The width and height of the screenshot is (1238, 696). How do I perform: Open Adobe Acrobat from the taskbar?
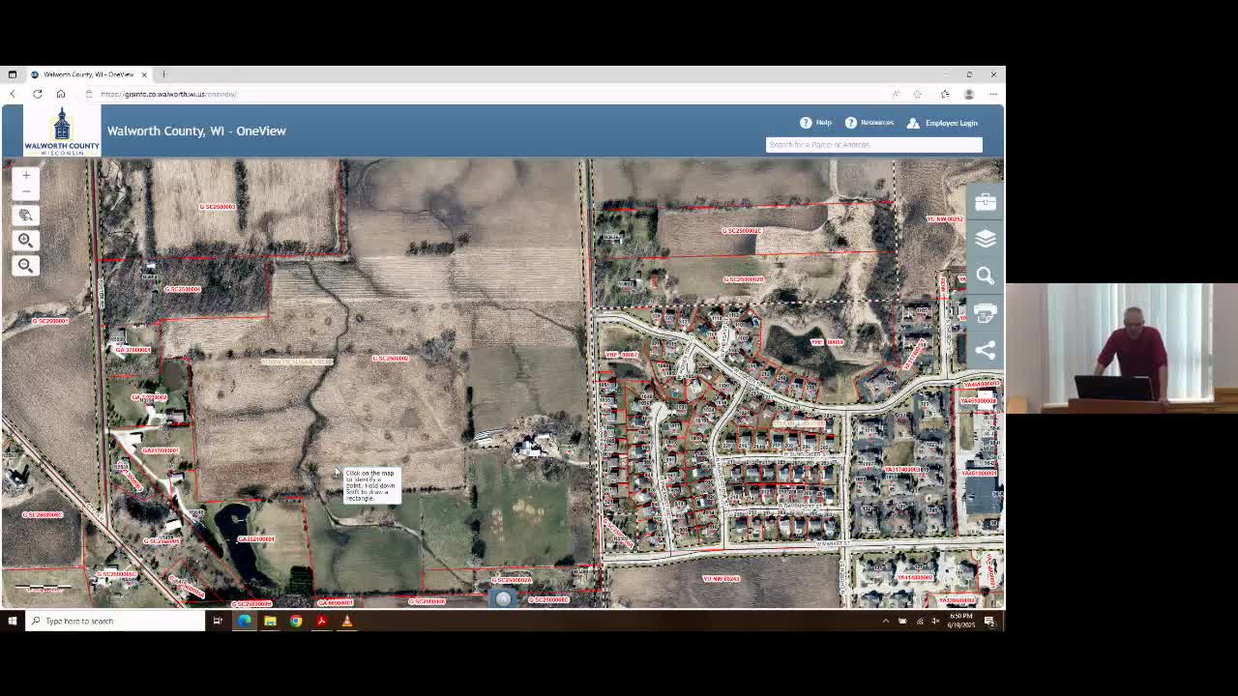point(321,621)
